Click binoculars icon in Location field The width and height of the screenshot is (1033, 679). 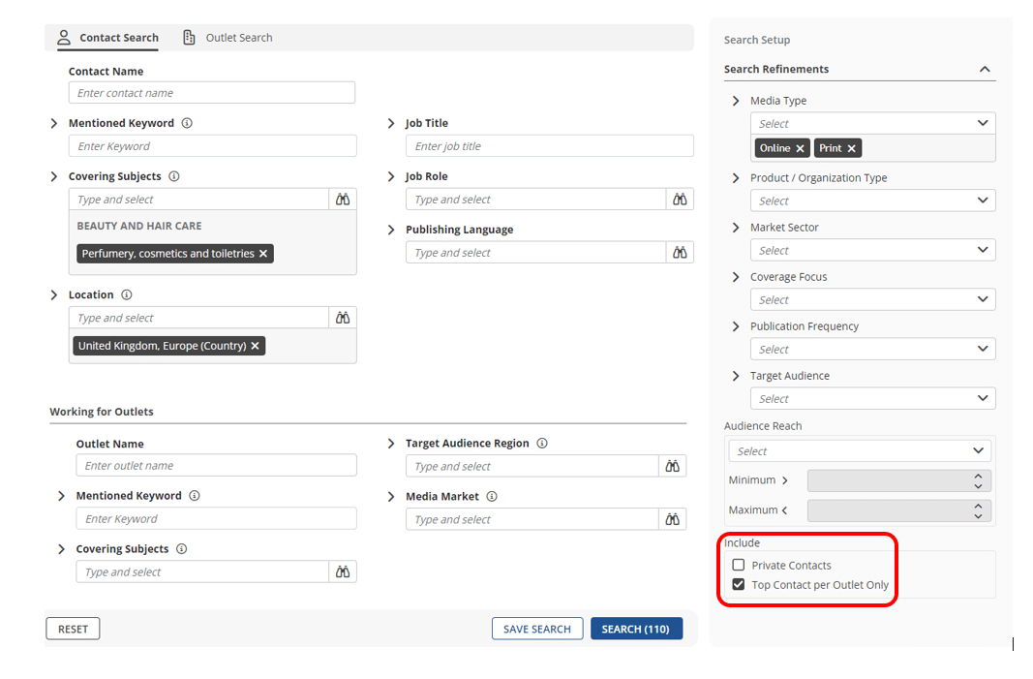point(343,318)
